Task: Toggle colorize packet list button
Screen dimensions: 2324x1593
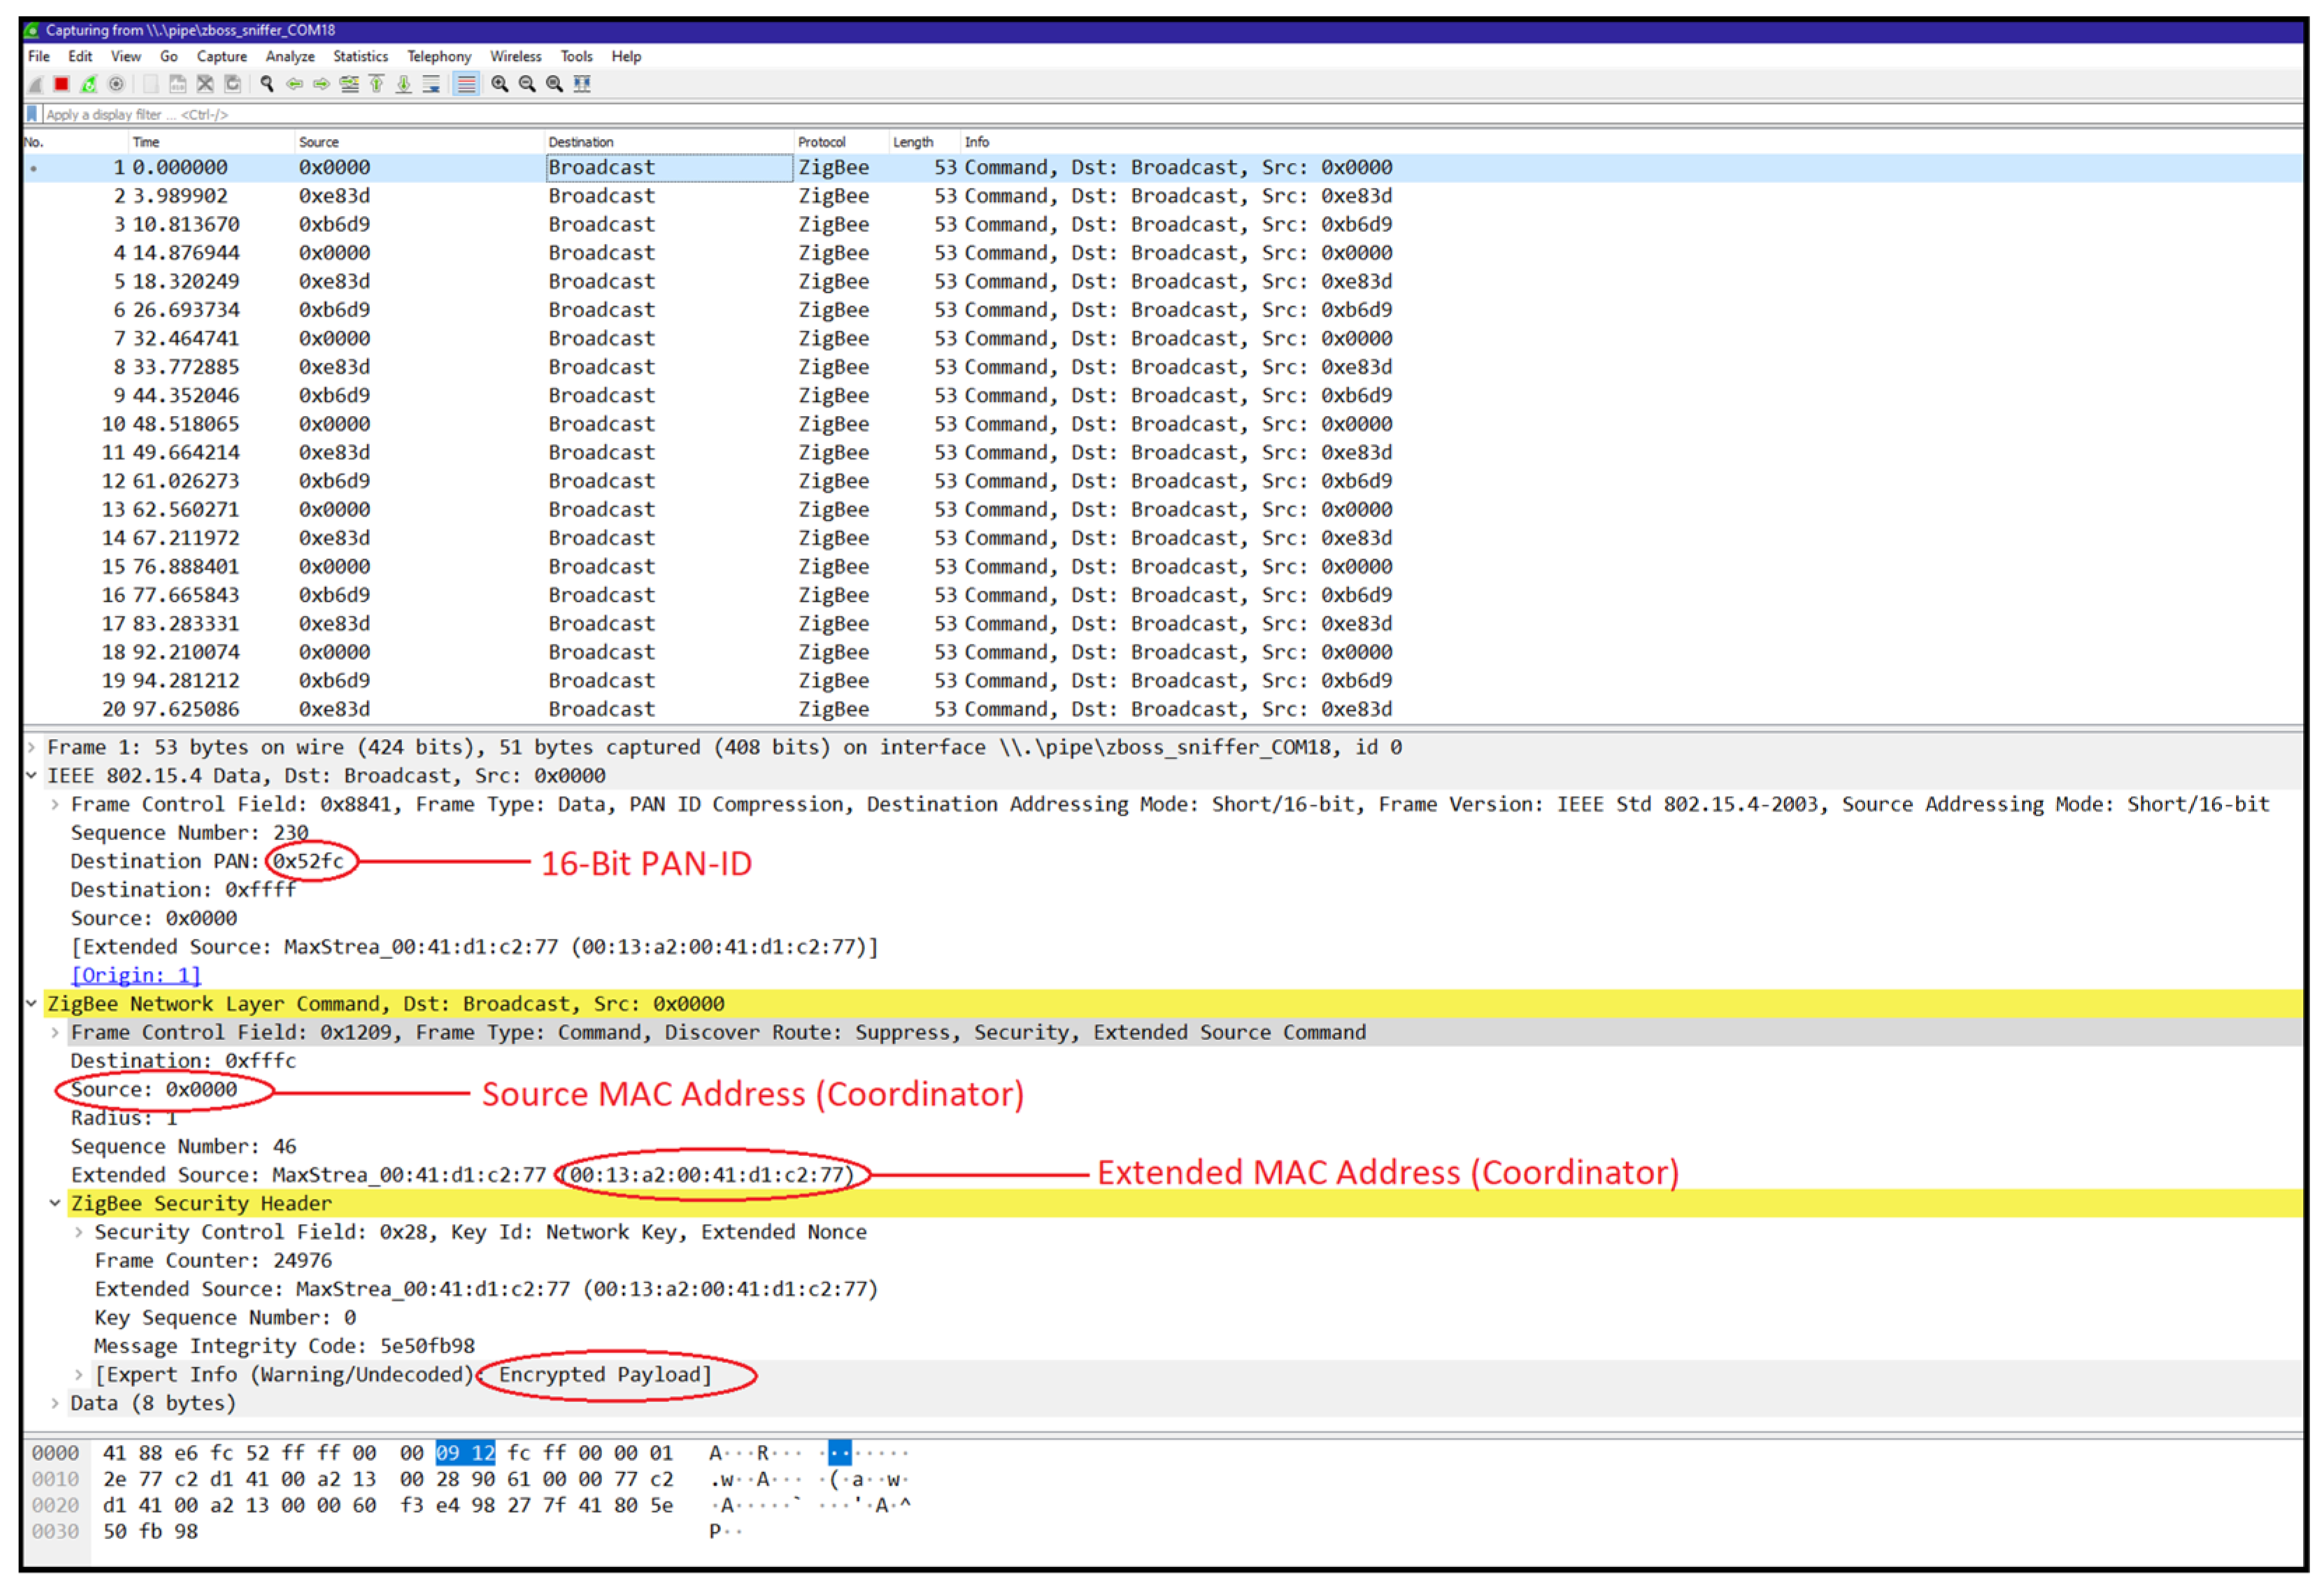Action: click(466, 84)
